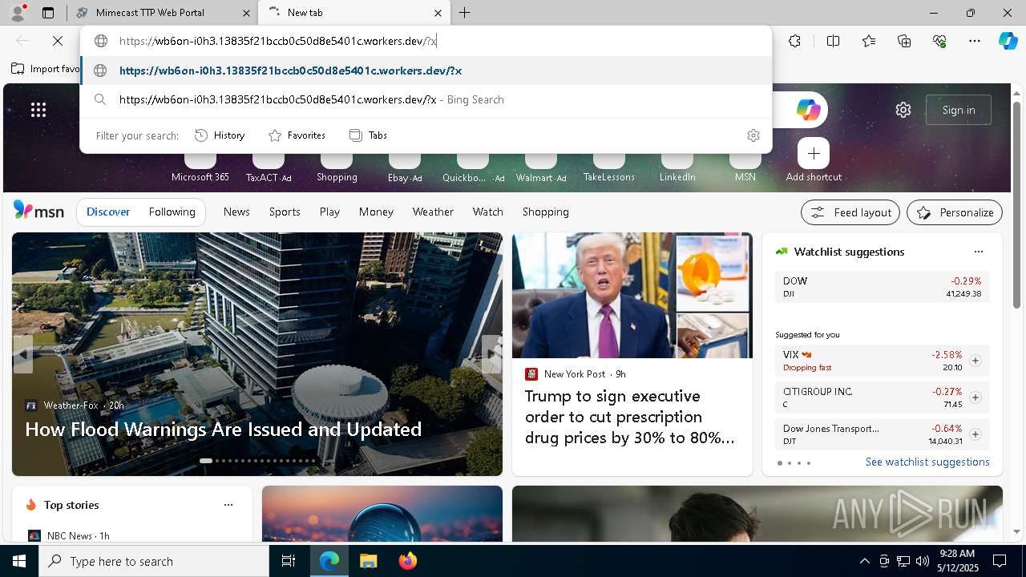Filter search by Favorites

(x=297, y=135)
